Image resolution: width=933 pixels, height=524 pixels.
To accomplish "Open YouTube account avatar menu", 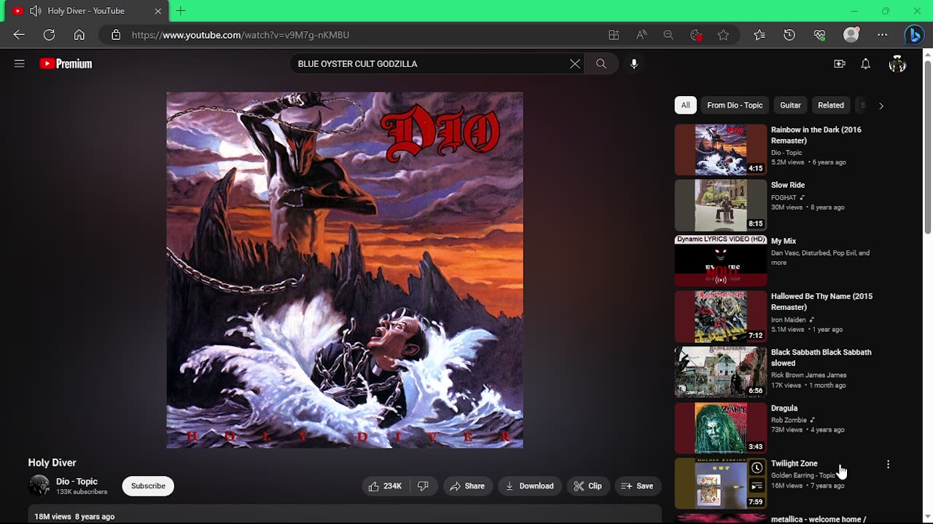I will 897,64.
